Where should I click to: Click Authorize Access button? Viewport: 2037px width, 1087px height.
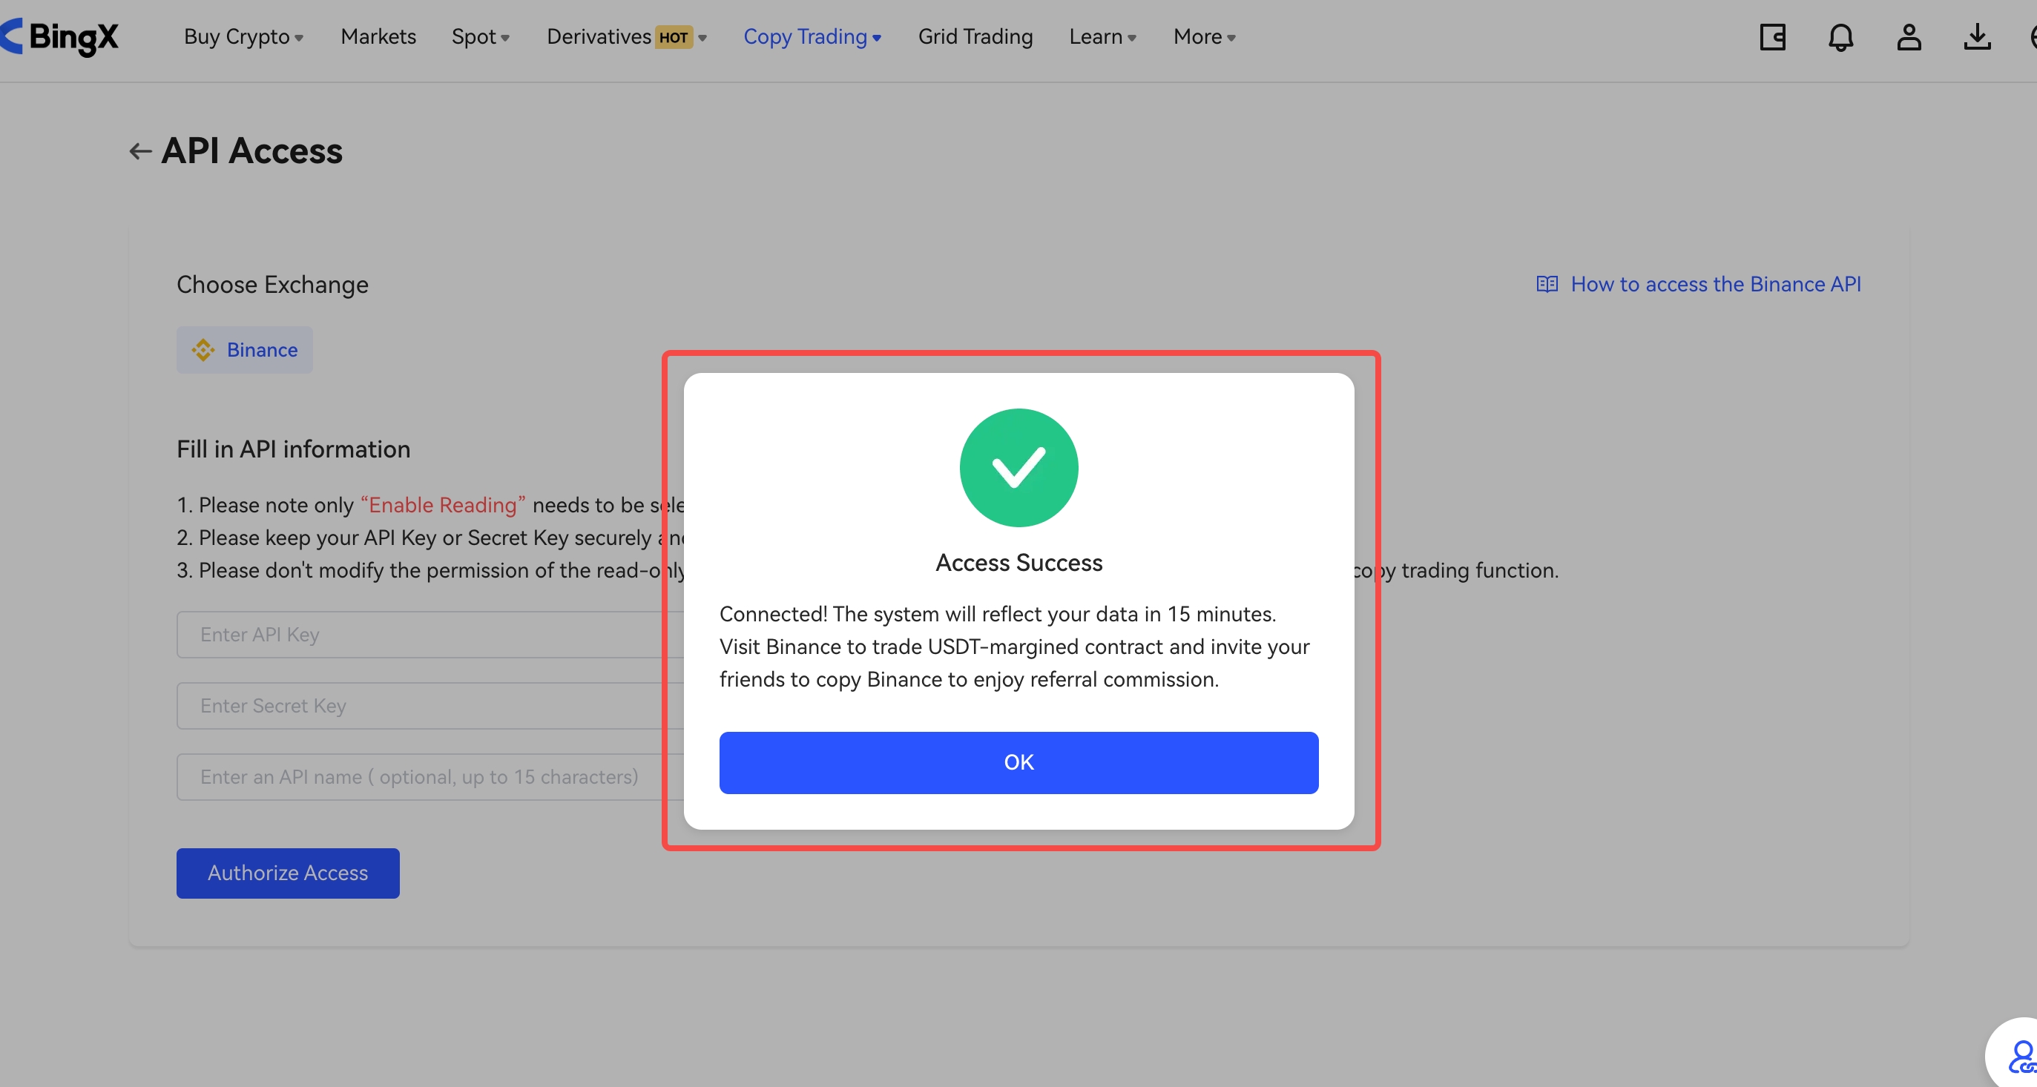(x=287, y=873)
